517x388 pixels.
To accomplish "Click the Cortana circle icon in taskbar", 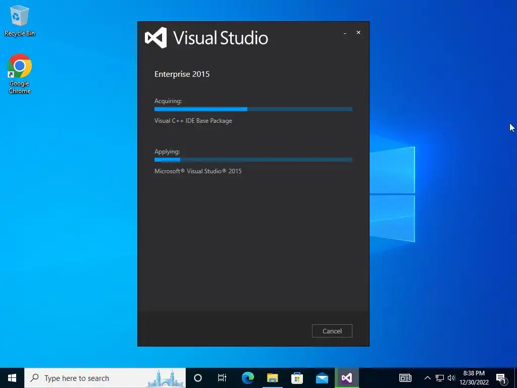I will [x=198, y=378].
